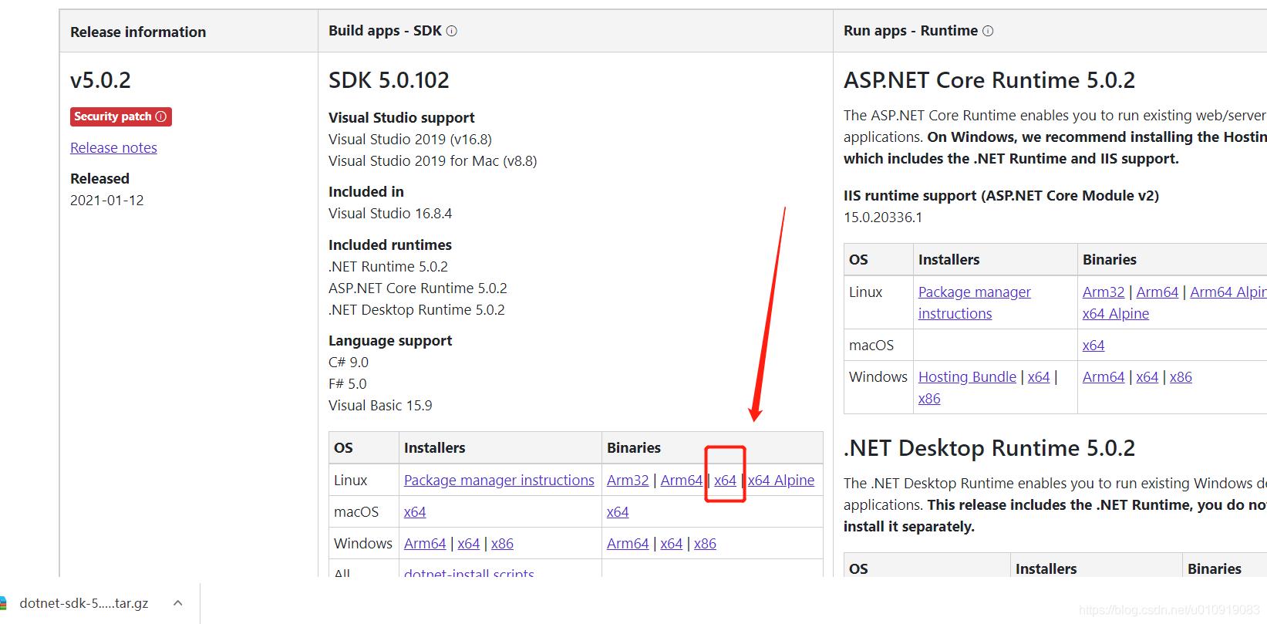This screenshot has height=624, width=1267.
Task: Select the release date 2021-01-12
Action: pyautogui.click(x=107, y=200)
